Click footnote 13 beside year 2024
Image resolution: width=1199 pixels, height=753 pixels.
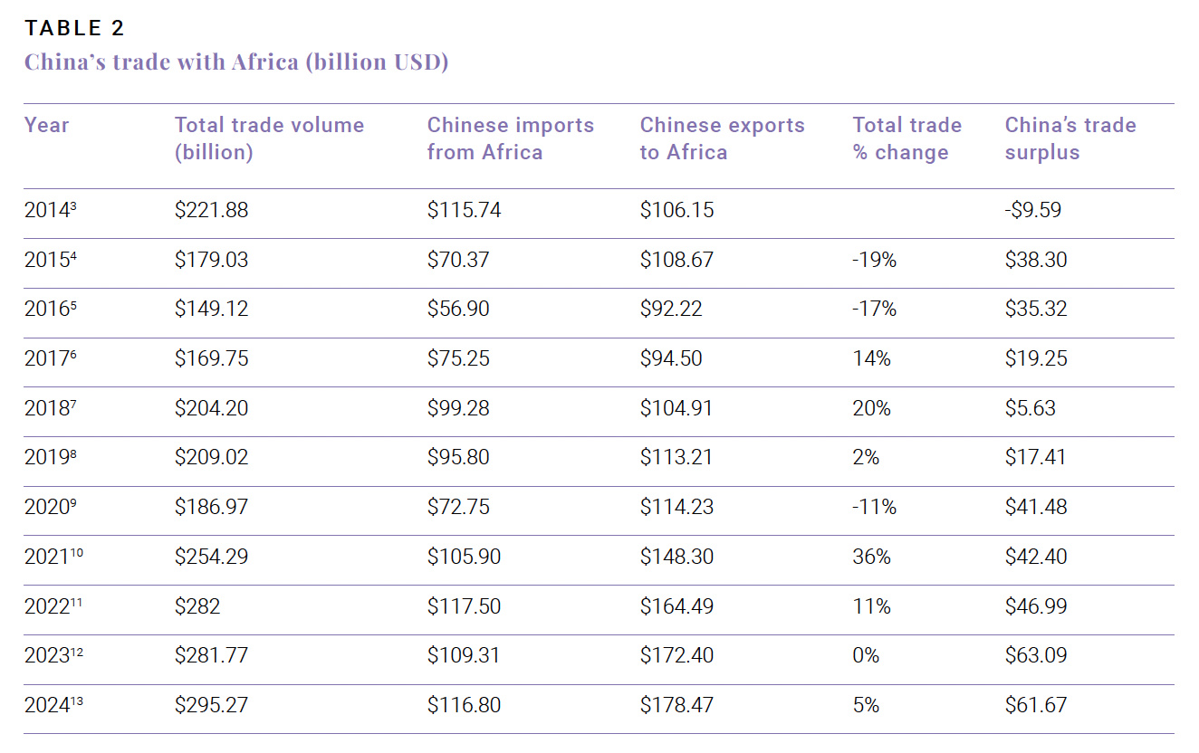tap(76, 701)
